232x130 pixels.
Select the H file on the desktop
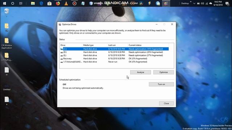pyautogui.click(x=7, y=71)
